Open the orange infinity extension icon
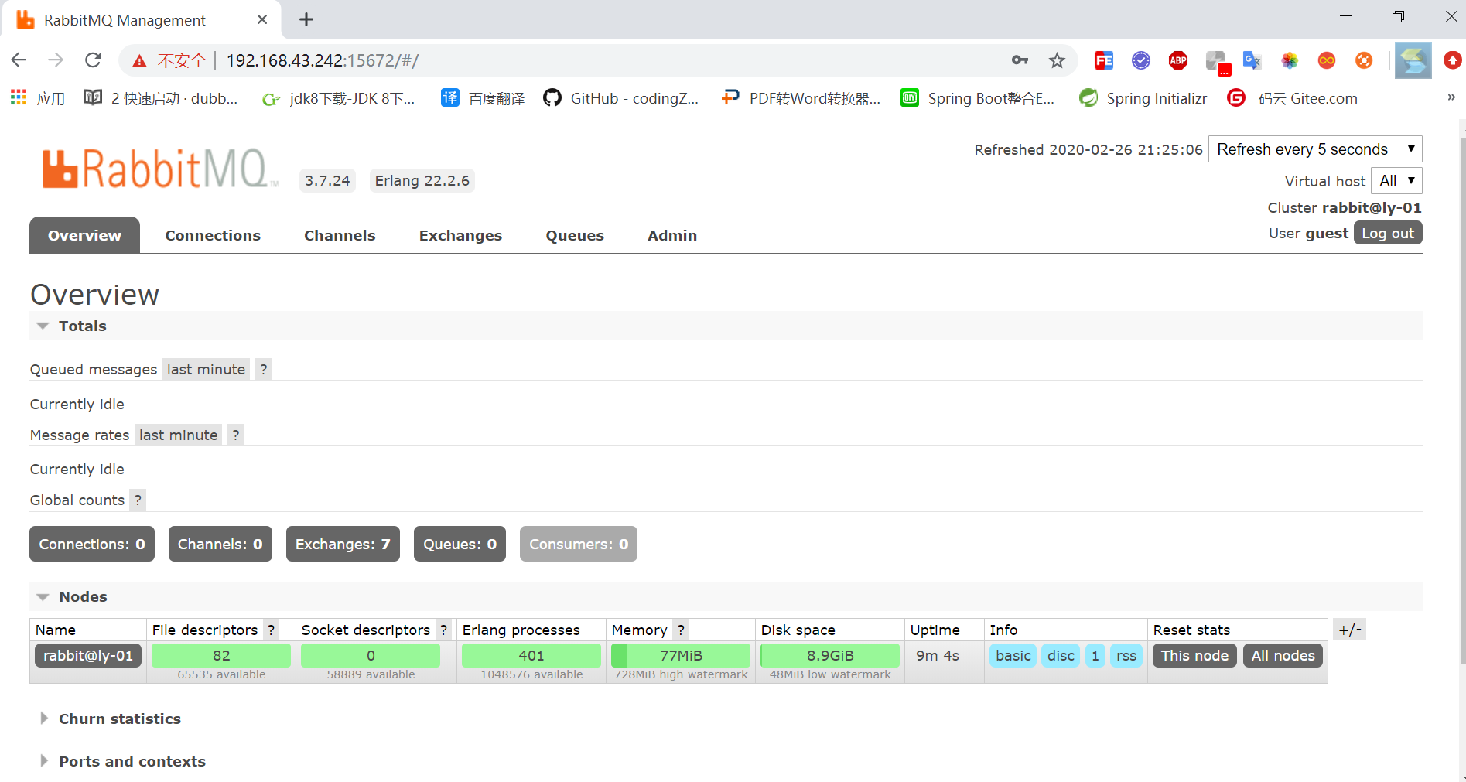 [x=1327, y=60]
